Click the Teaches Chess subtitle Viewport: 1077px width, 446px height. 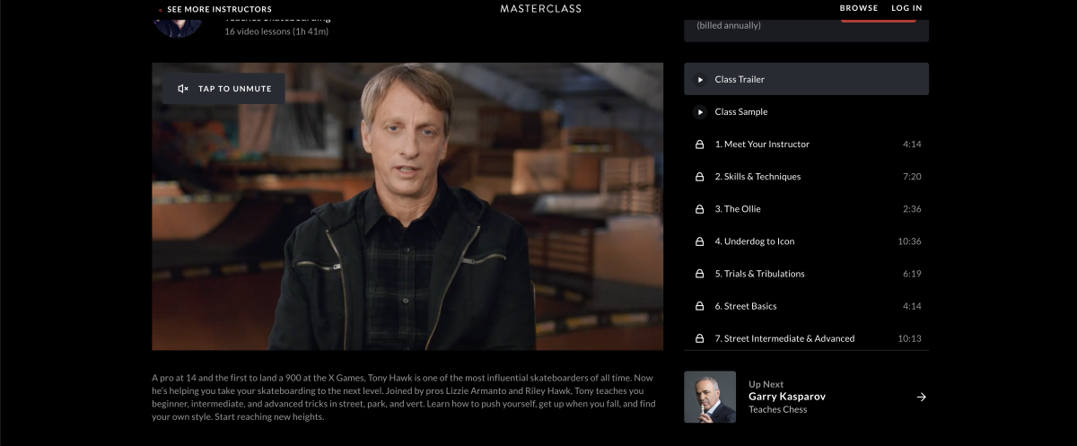click(x=778, y=409)
